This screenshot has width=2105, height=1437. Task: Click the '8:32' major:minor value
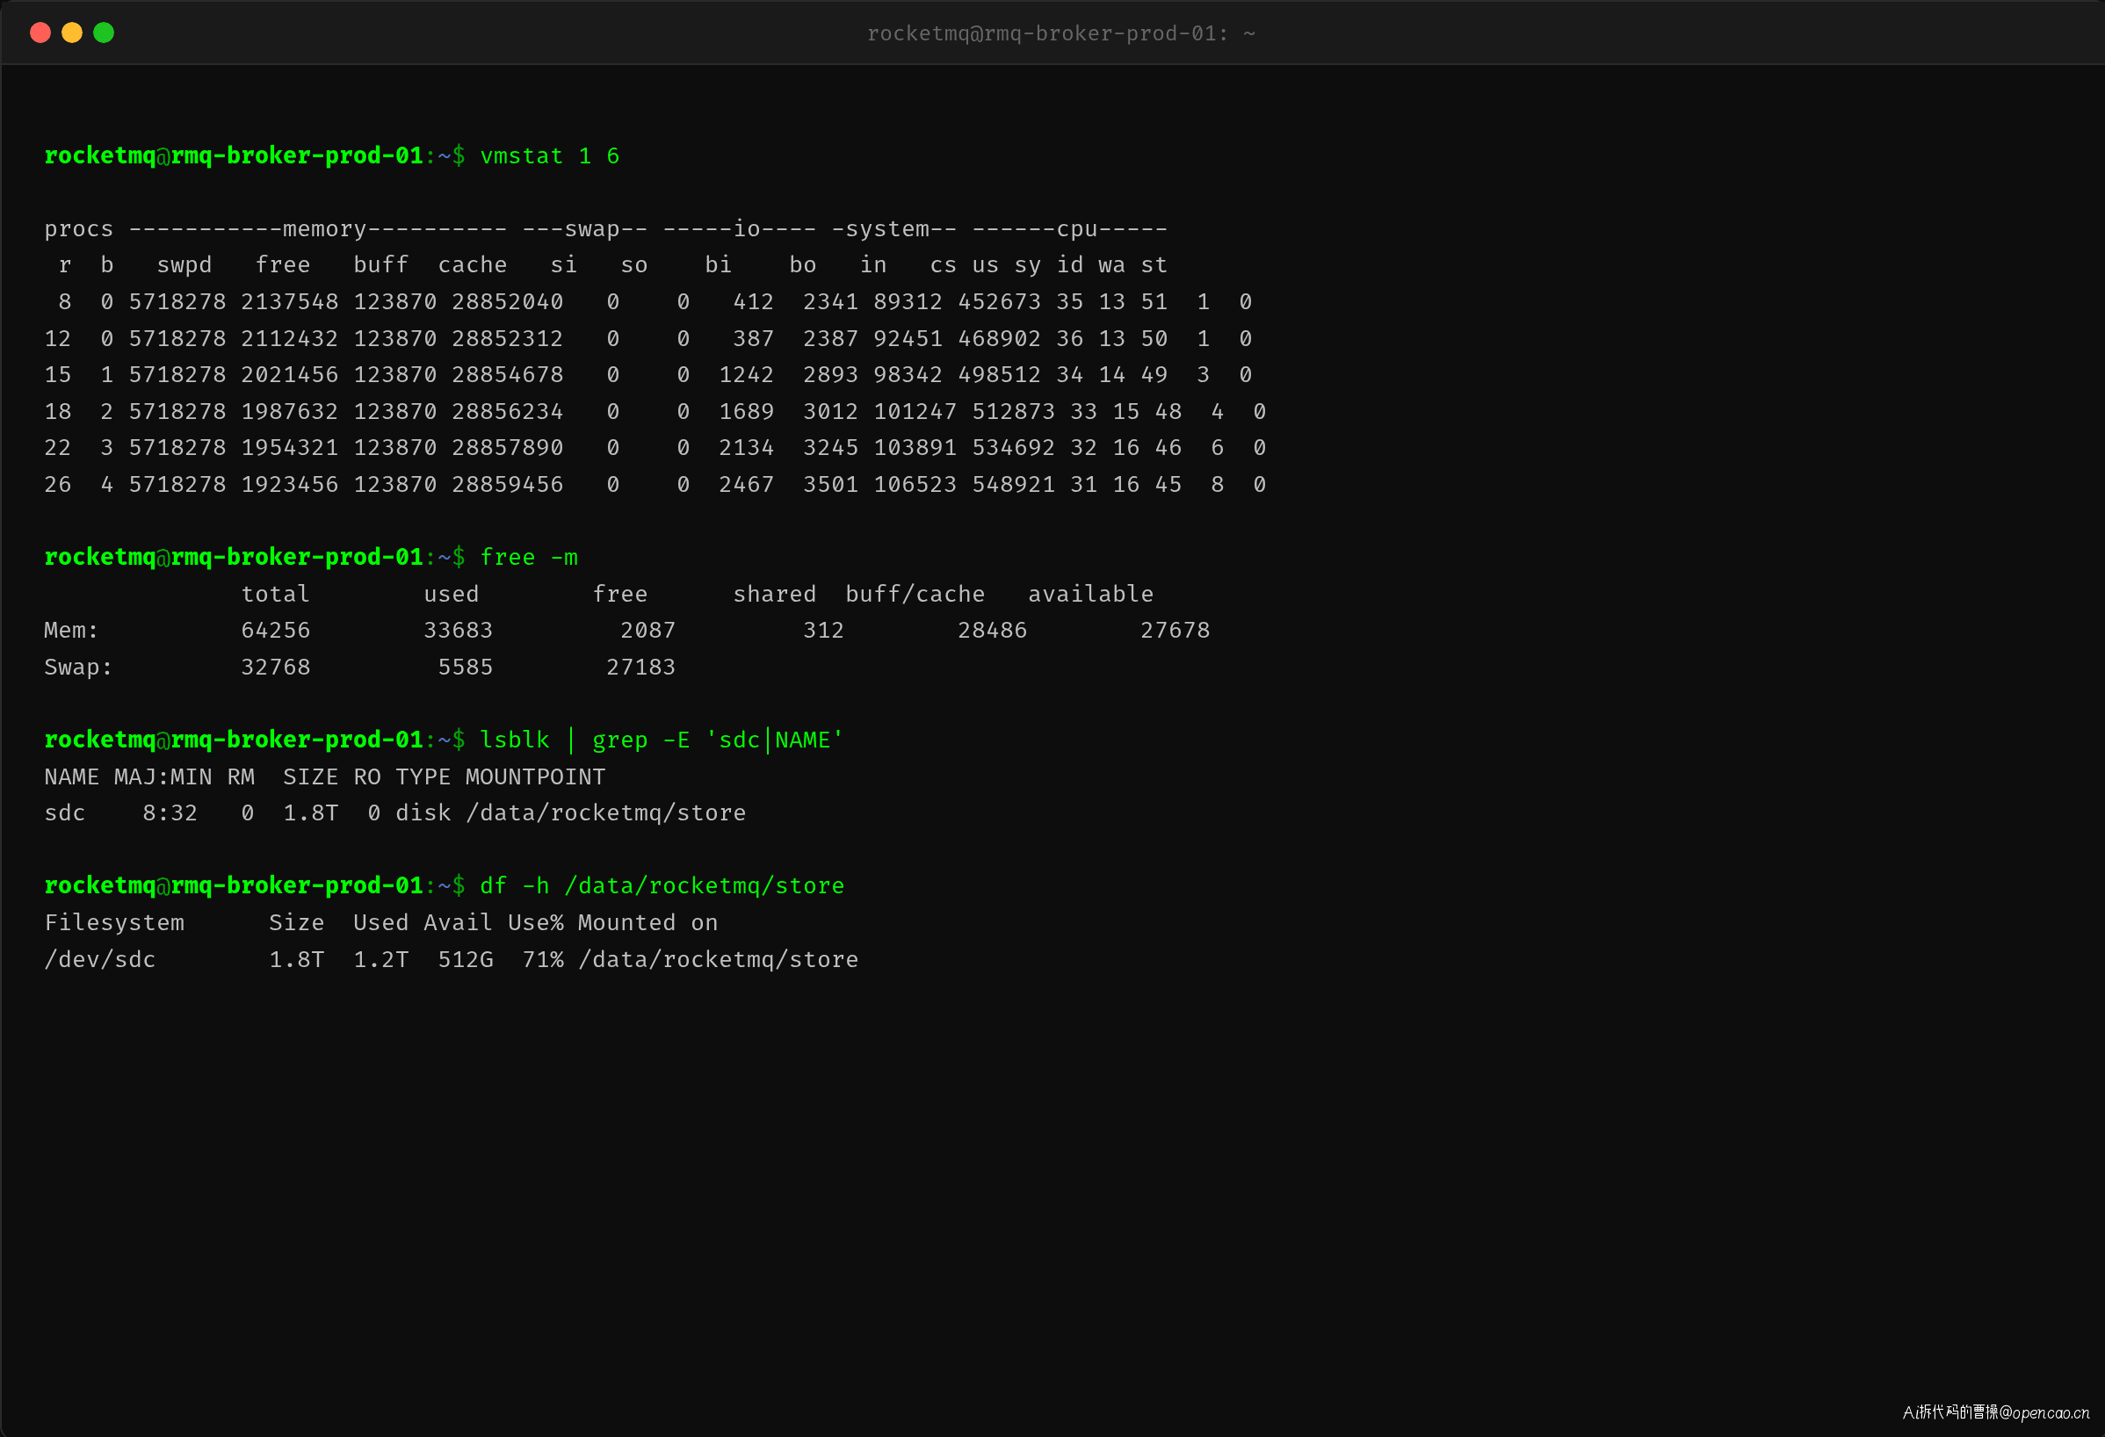[170, 813]
